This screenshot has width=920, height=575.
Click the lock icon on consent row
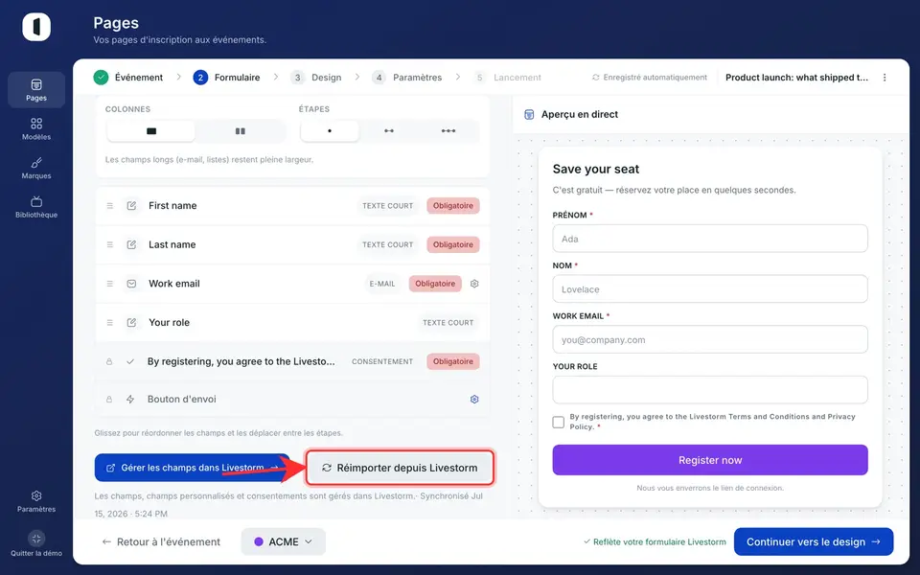(x=109, y=361)
